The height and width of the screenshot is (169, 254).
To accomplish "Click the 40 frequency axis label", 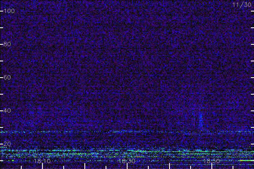I will point(7,111).
